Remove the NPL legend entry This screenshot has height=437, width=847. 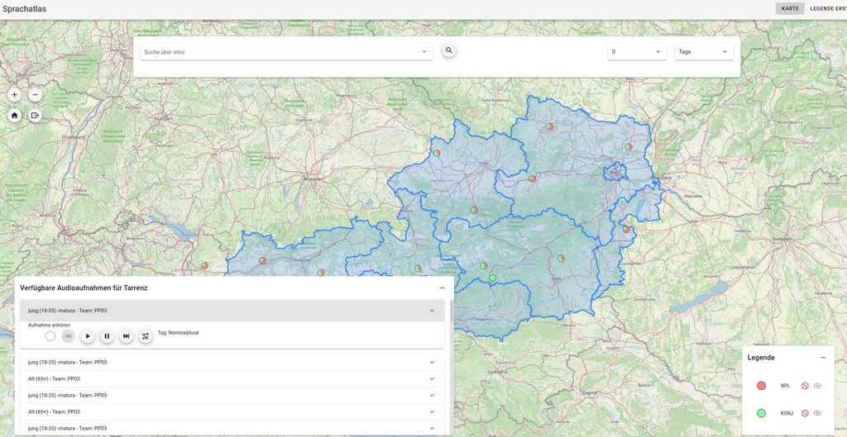tap(805, 386)
